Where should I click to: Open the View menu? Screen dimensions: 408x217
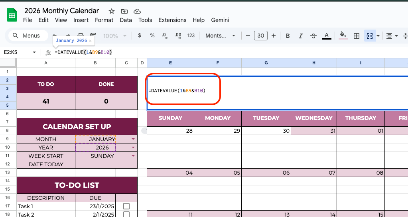[x=61, y=20]
